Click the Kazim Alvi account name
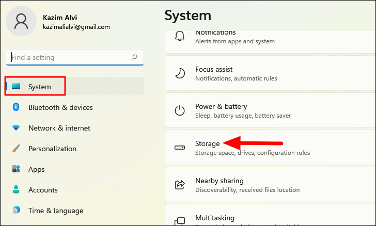 [x=60, y=18]
